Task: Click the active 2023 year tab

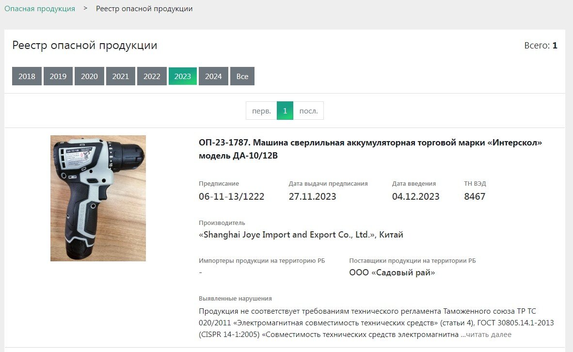Action: coord(182,76)
